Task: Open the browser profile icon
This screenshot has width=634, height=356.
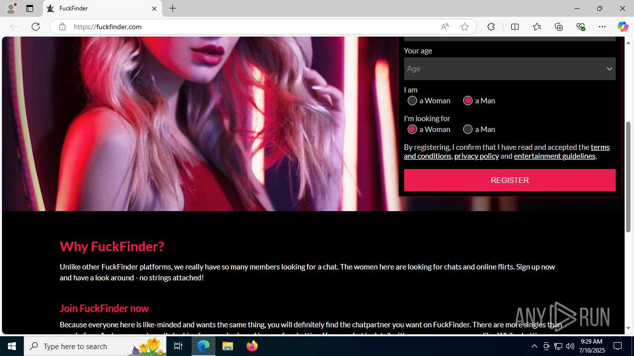Action: (11, 8)
